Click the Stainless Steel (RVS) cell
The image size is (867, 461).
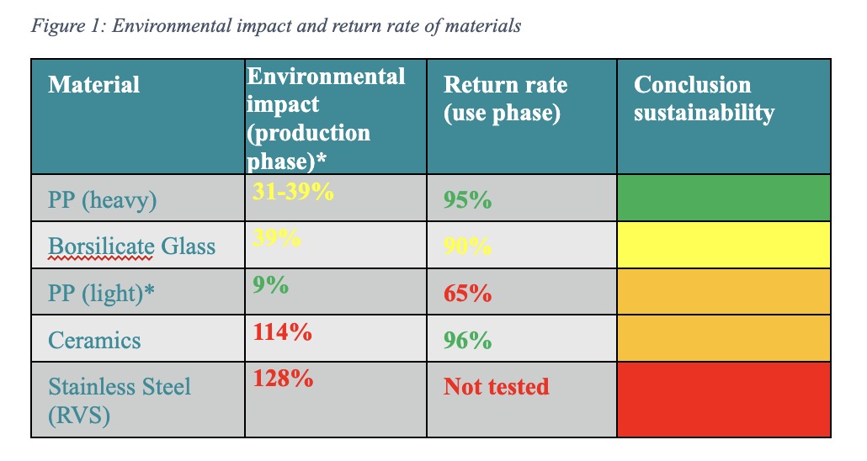120,400
